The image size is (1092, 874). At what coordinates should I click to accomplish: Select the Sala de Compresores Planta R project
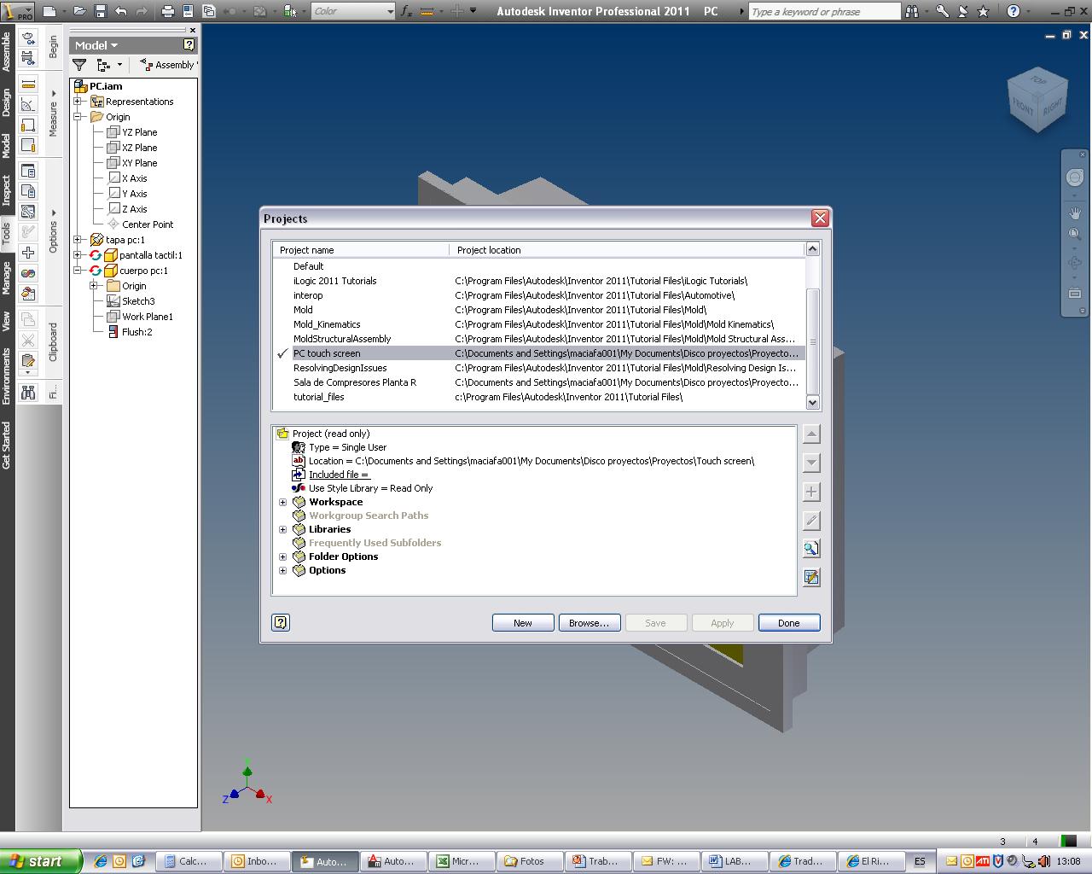click(x=539, y=382)
